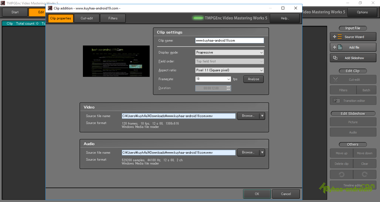Open the Framerate combo box
Screen dimensions: 380x202
click(x=213, y=79)
